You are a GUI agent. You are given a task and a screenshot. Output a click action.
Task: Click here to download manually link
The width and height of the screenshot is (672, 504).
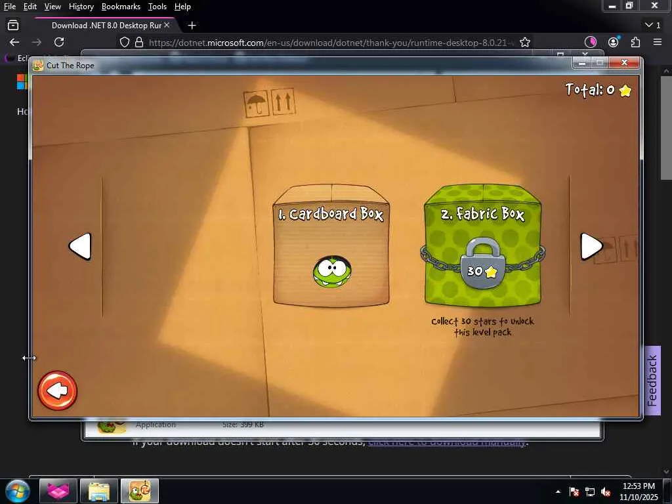tap(447, 442)
